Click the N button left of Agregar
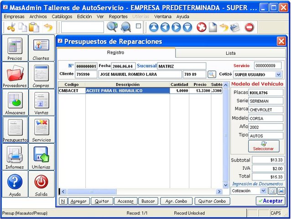 pos(63,201)
